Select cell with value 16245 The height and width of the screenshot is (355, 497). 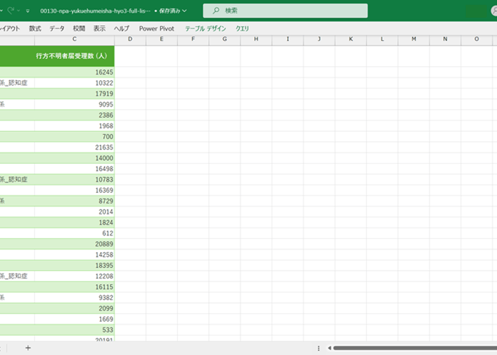point(74,72)
